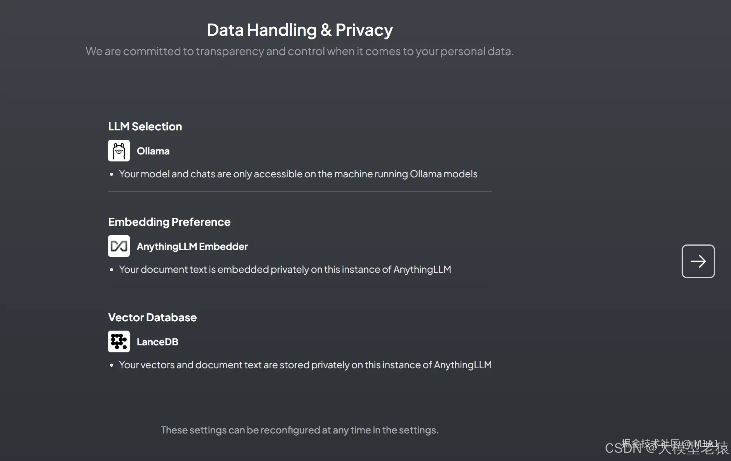Click the LanceDB dotted logo icon
This screenshot has width=731, height=461.
[119, 341]
